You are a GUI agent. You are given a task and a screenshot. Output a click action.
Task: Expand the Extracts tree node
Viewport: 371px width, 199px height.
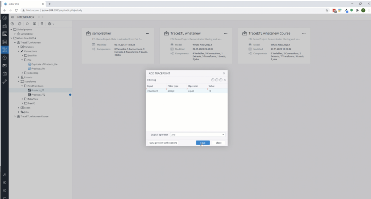(x=18, y=77)
